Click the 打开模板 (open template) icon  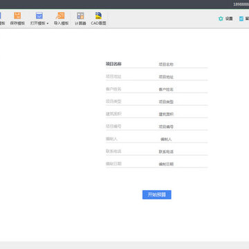pyautogui.click(x=39, y=16)
